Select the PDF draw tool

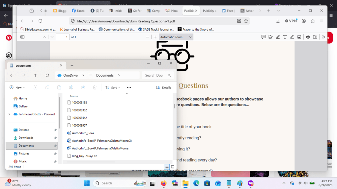pyautogui.click(x=292, y=37)
